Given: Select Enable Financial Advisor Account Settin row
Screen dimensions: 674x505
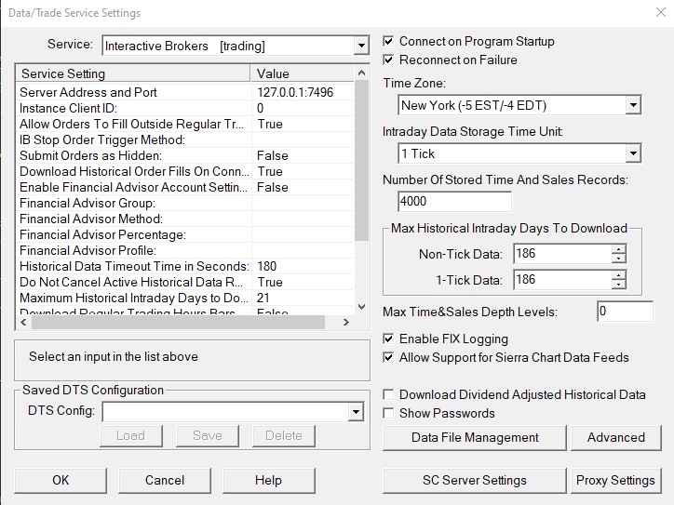Looking at the screenshot, I should click(185, 187).
